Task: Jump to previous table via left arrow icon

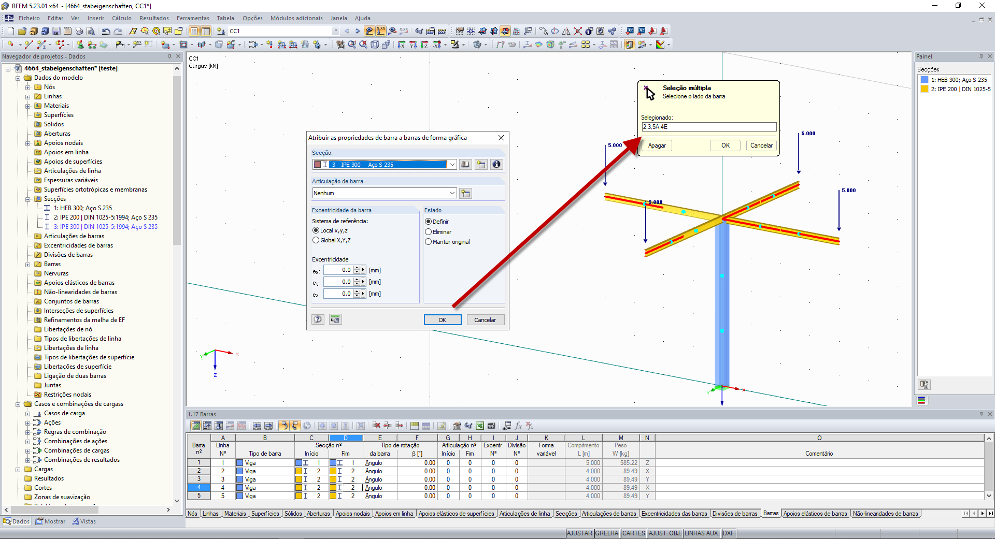Action: (x=257, y=426)
